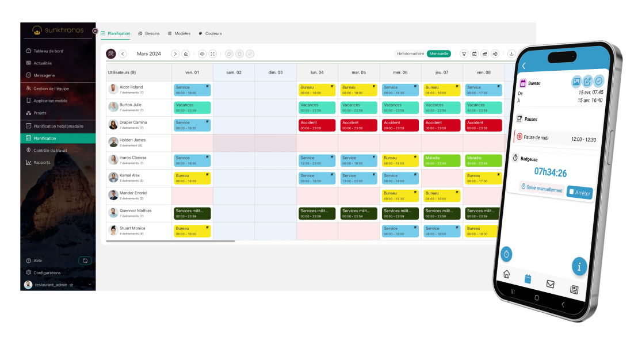Go to next month with right chevron
Image resolution: width=638 pixels, height=345 pixels.
[175, 53]
